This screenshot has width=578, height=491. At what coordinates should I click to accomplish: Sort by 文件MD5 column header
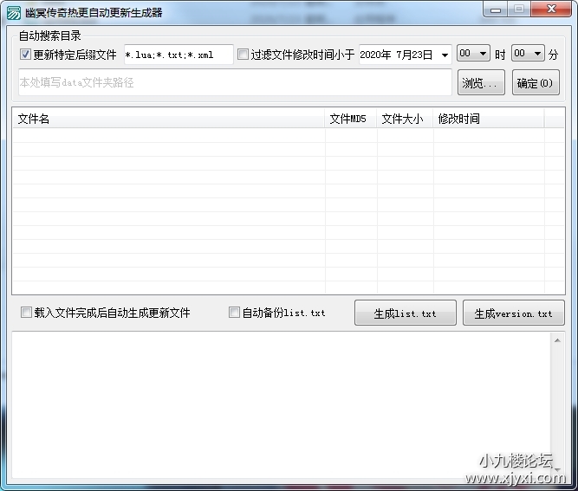coord(351,119)
